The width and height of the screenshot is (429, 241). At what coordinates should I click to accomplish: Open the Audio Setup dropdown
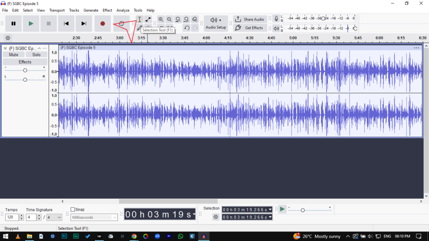click(216, 23)
